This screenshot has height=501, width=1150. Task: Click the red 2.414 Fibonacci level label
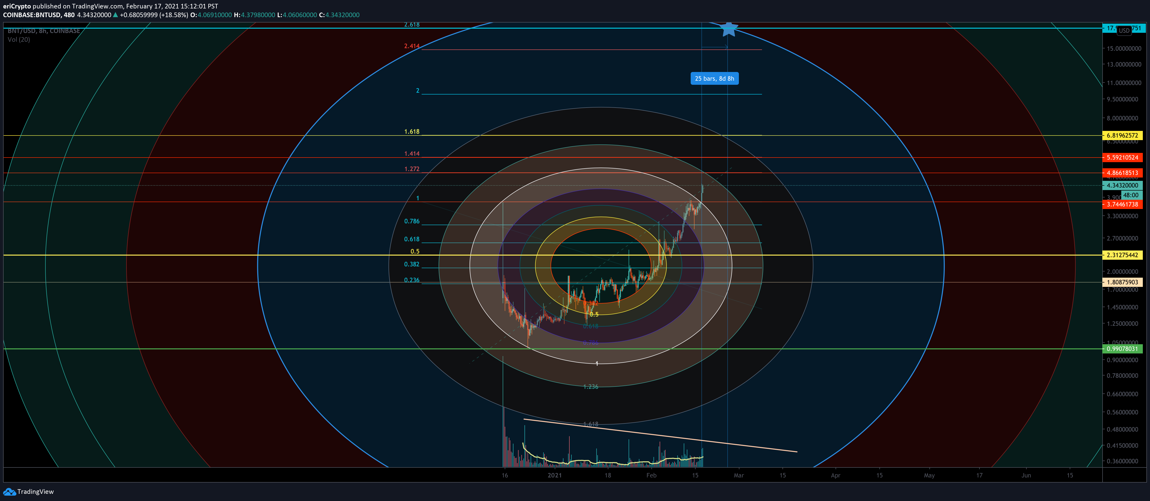click(x=412, y=46)
